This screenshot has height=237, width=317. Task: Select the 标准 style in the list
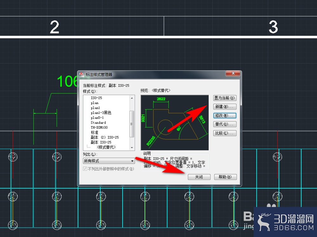tap(94, 132)
